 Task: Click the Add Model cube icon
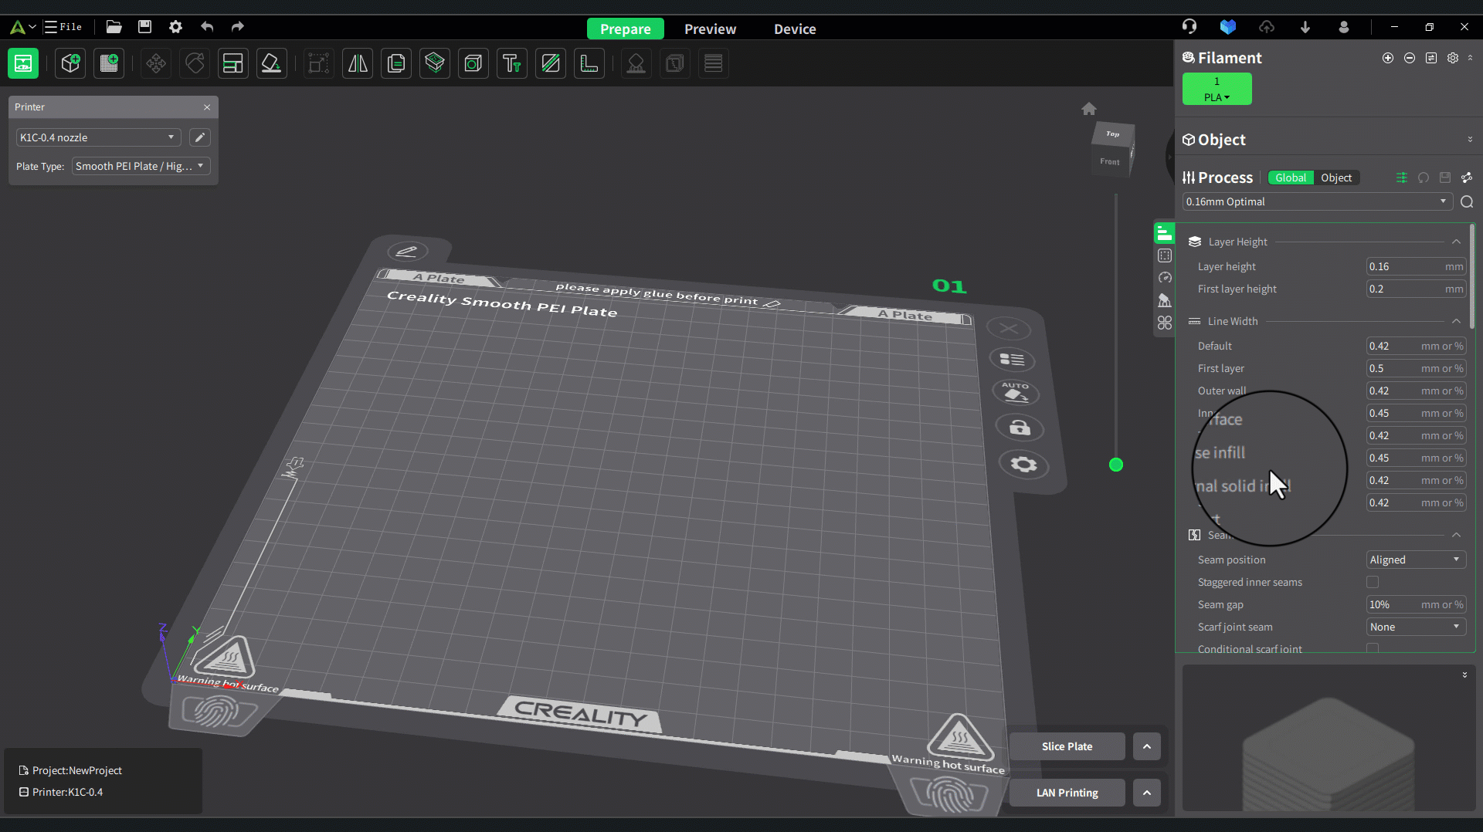tap(70, 63)
